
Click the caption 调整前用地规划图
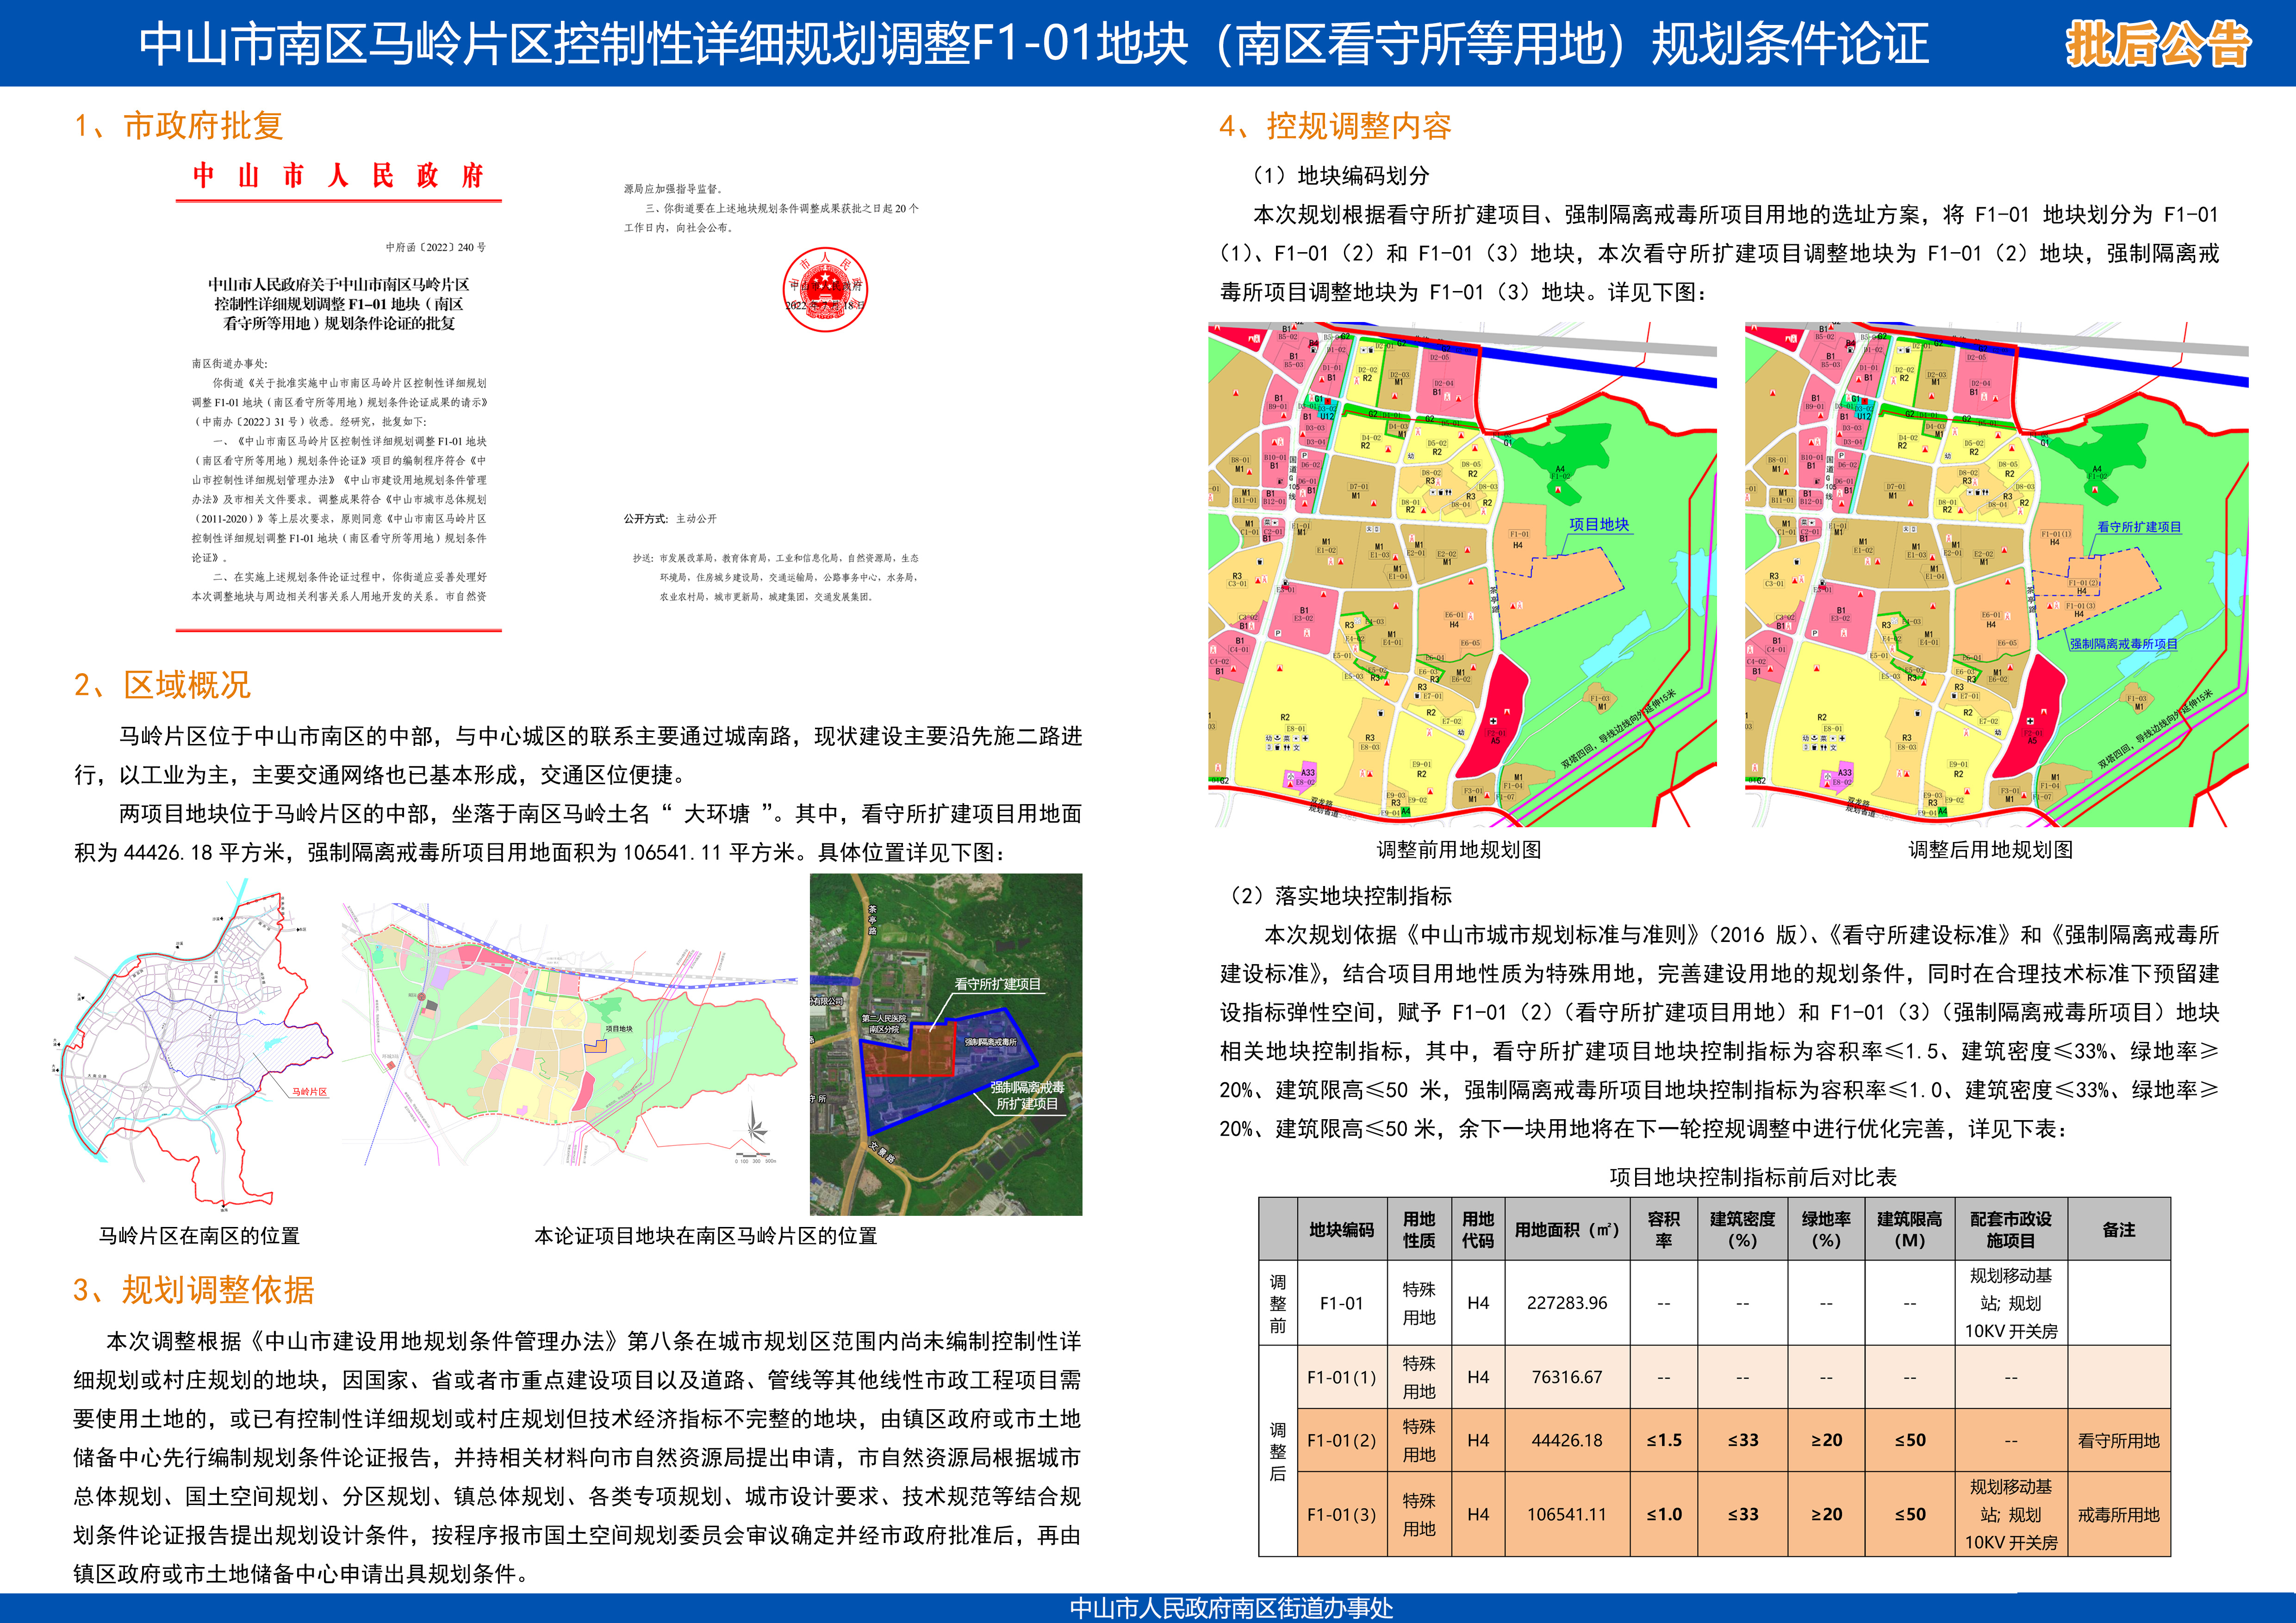pos(1459,850)
